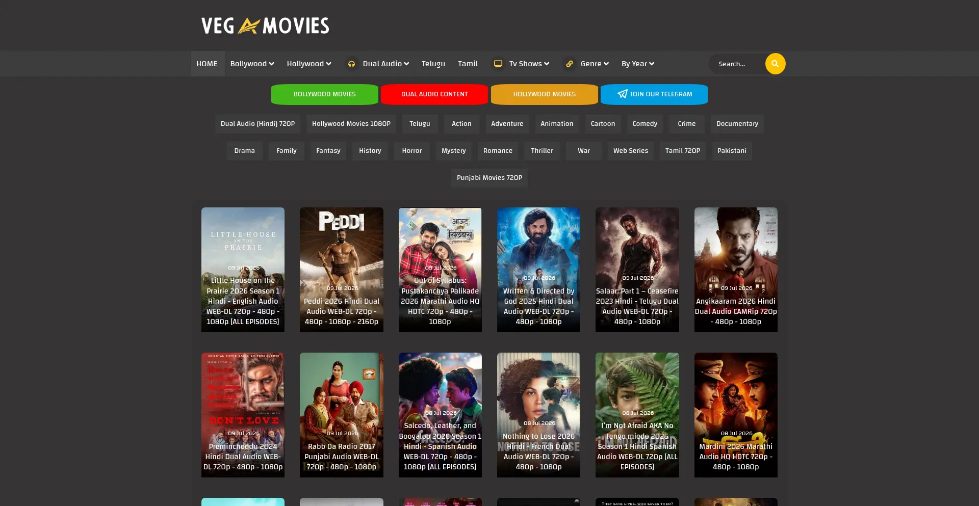Open the Documentary genre tag
Viewport: 979px width, 506px height.
point(737,124)
